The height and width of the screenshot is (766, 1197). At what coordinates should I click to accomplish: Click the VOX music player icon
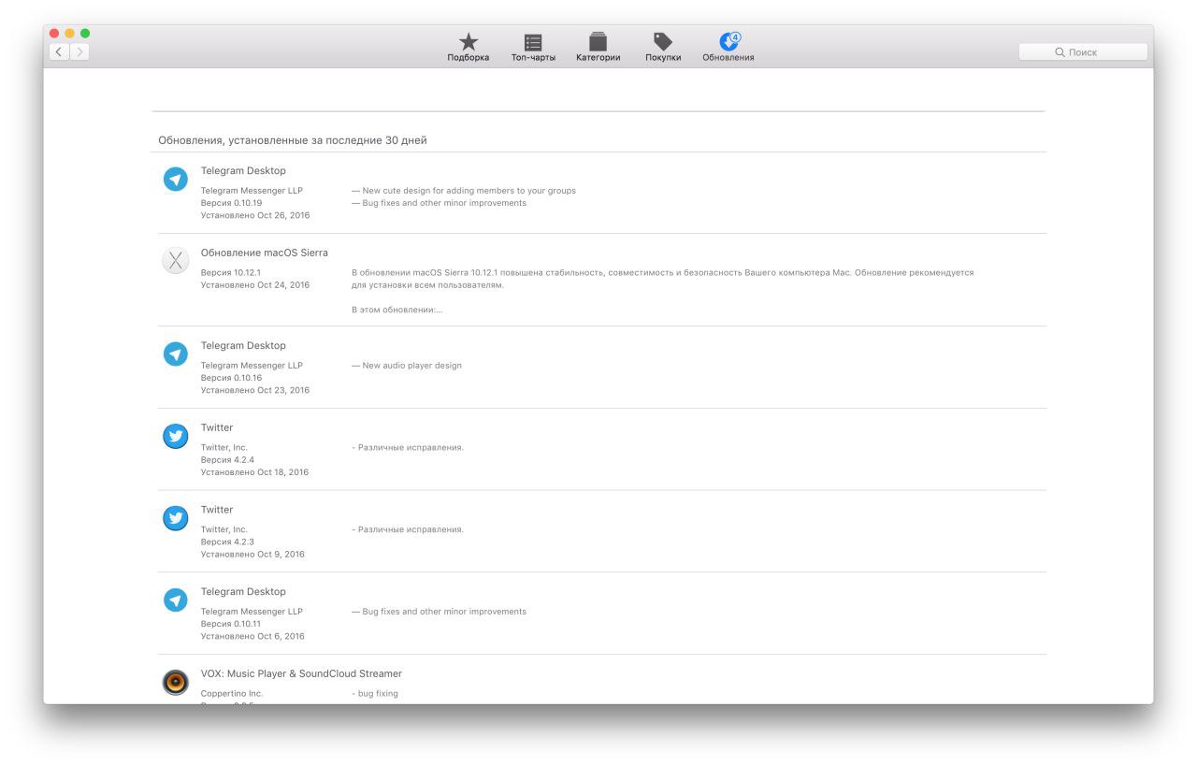(x=176, y=683)
